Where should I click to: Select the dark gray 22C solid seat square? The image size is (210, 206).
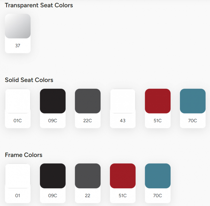(x=88, y=101)
